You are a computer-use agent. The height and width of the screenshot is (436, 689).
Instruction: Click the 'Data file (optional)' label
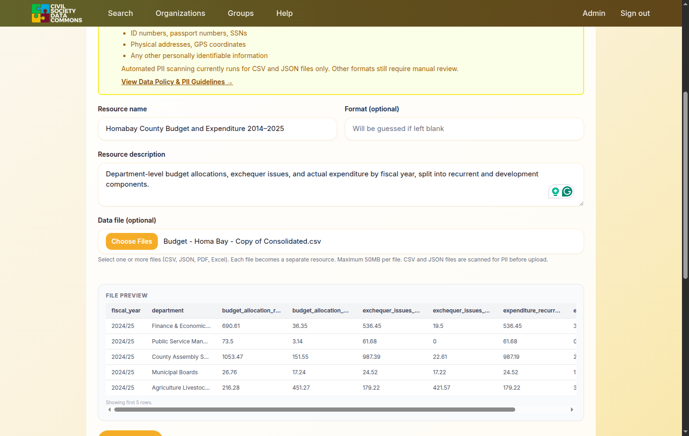pos(127,220)
